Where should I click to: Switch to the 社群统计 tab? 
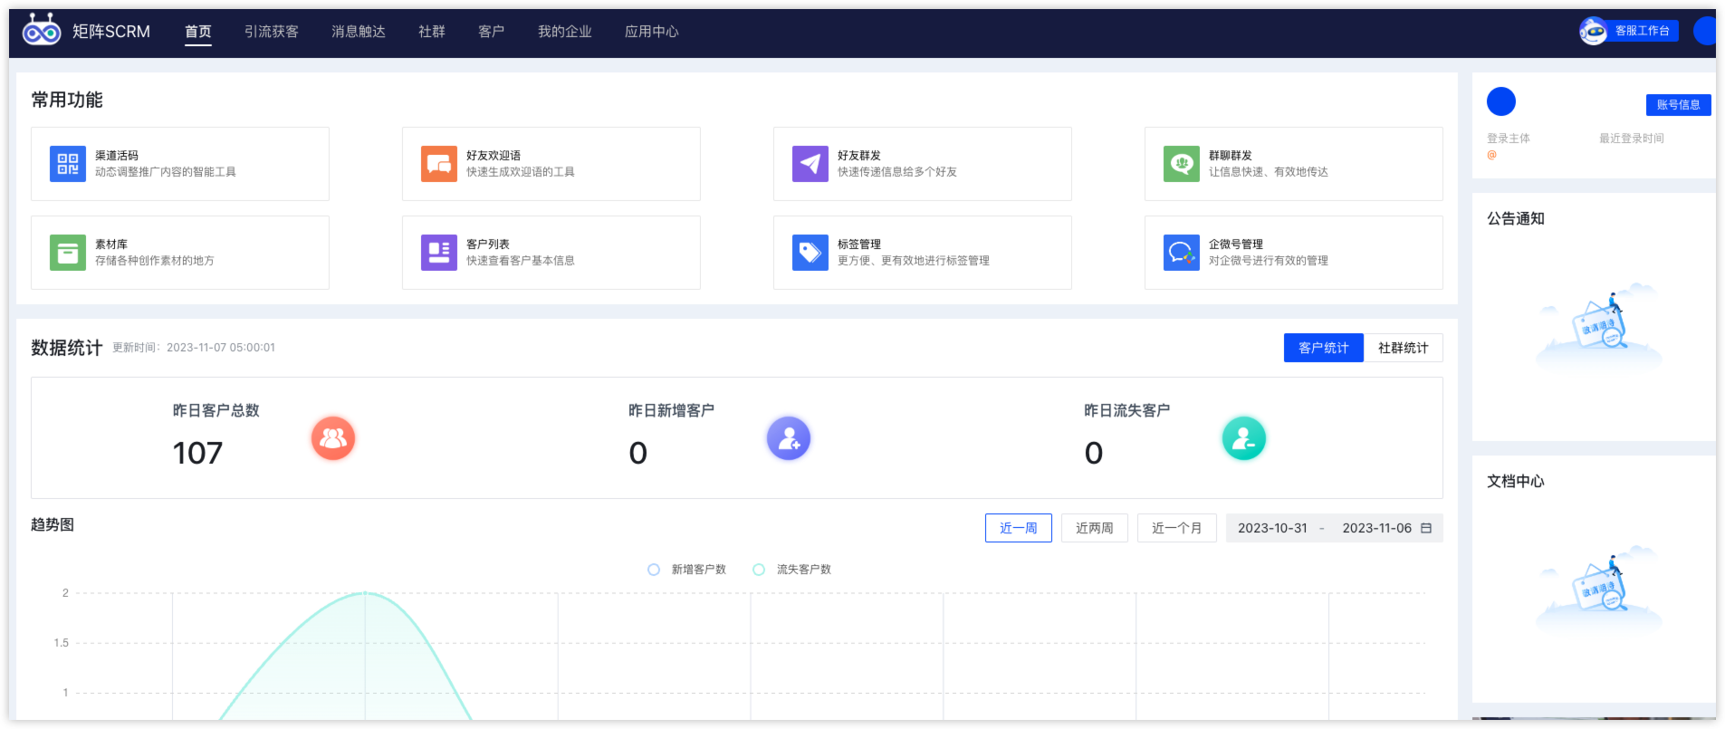(x=1404, y=348)
